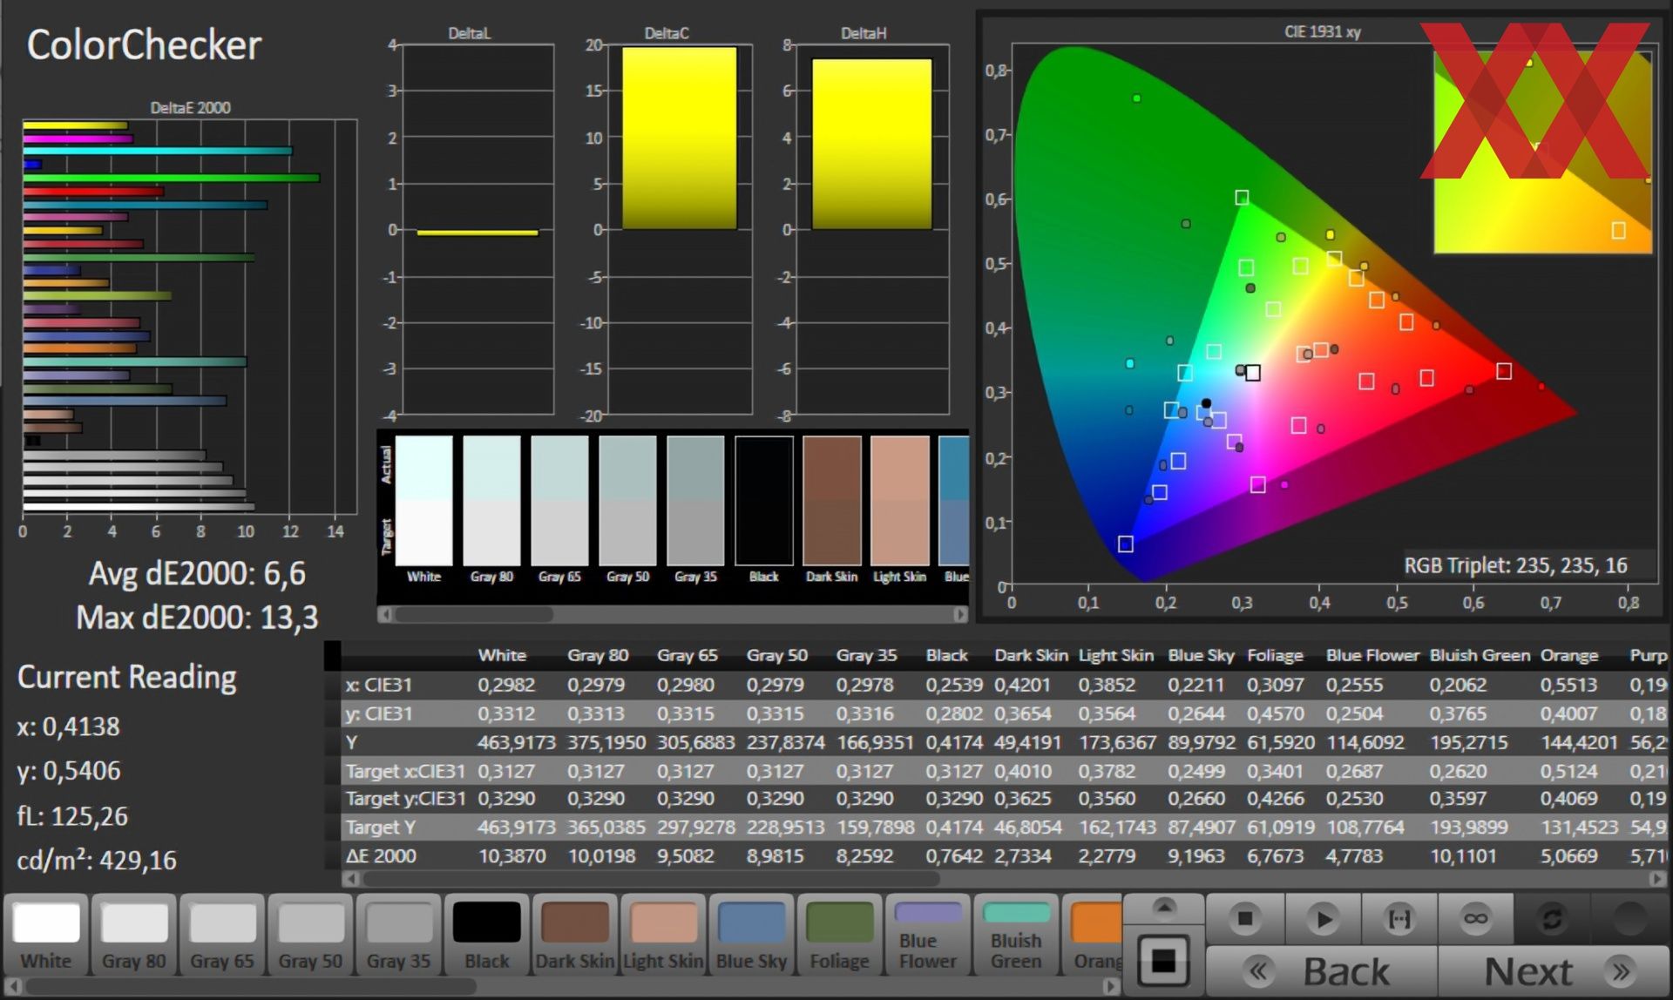Click the 'RGB Triplet: 235, 235, 16' label
The image size is (1673, 1000).
(1515, 565)
